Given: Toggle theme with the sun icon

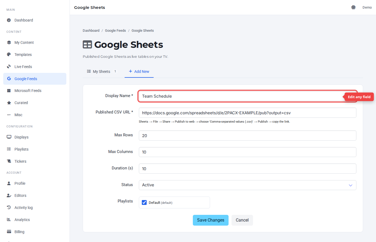Looking at the screenshot, I should click(x=353, y=7).
